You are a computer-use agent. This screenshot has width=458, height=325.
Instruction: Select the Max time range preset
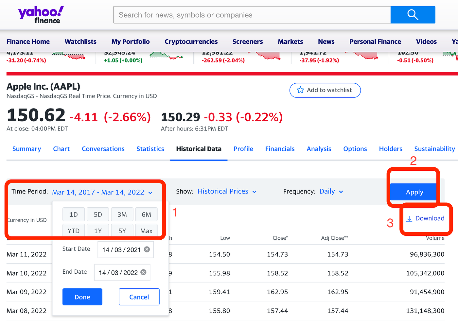tap(146, 231)
